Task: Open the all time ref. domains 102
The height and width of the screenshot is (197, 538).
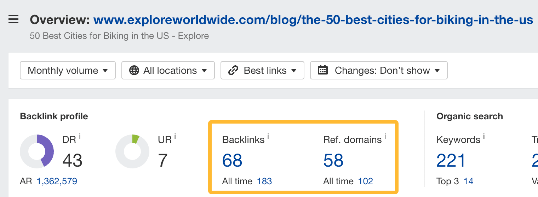Action: tap(366, 181)
